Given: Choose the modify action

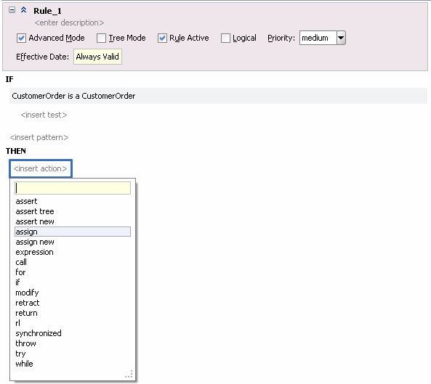Looking at the screenshot, I should tap(73, 293).
